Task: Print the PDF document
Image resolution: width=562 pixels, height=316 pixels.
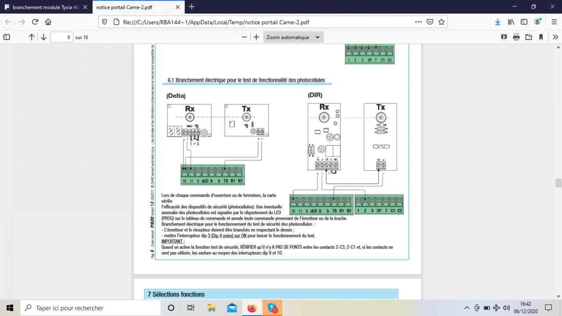Action: (x=516, y=37)
